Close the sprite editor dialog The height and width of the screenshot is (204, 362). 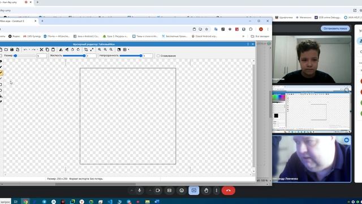(x=253, y=44)
